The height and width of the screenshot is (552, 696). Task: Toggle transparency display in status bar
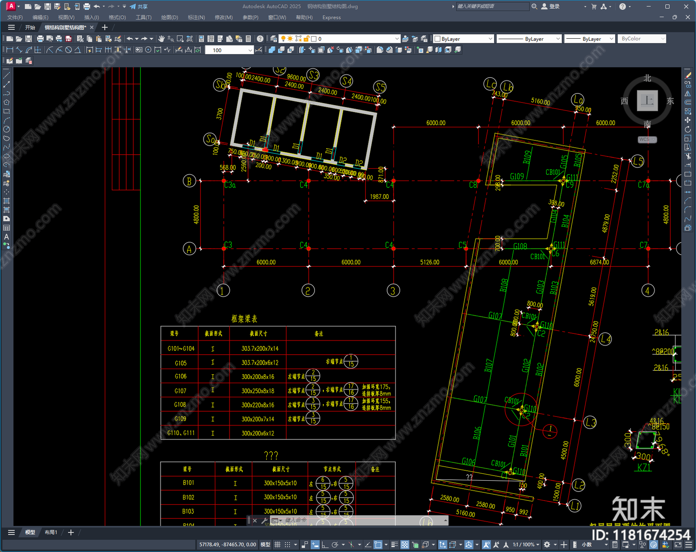[405, 545]
